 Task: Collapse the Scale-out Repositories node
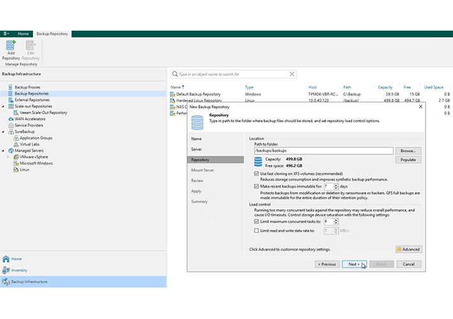click(x=3, y=107)
